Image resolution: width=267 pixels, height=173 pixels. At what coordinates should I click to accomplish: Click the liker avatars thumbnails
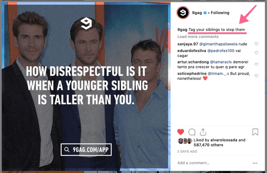[x=185, y=141]
